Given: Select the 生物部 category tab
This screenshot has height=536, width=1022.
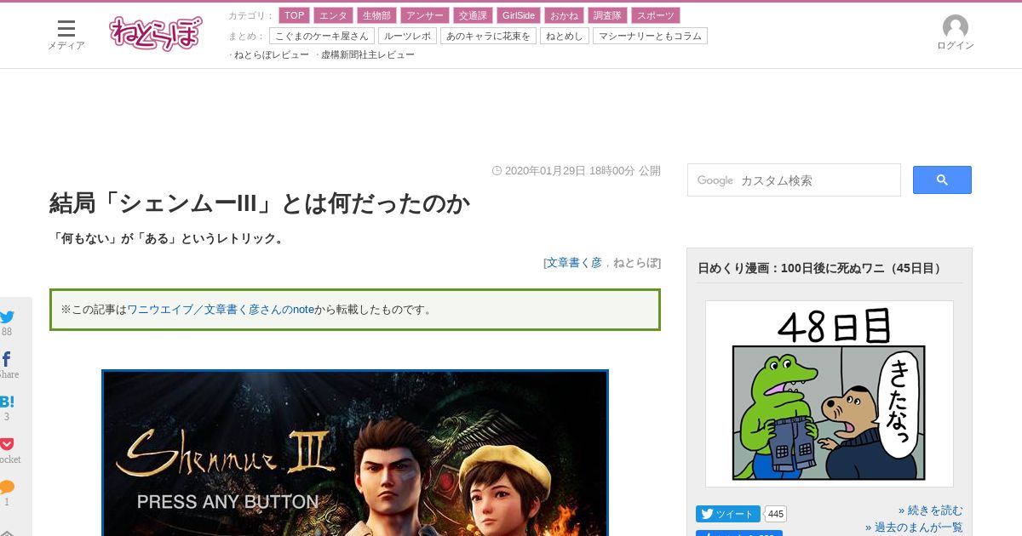Looking at the screenshot, I should coord(376,15).
